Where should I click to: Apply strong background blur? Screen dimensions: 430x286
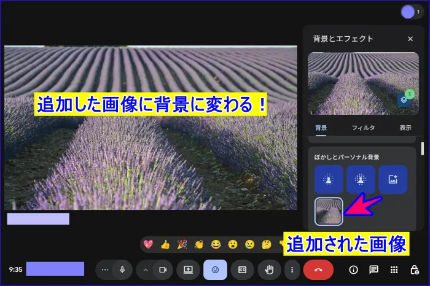361,179
